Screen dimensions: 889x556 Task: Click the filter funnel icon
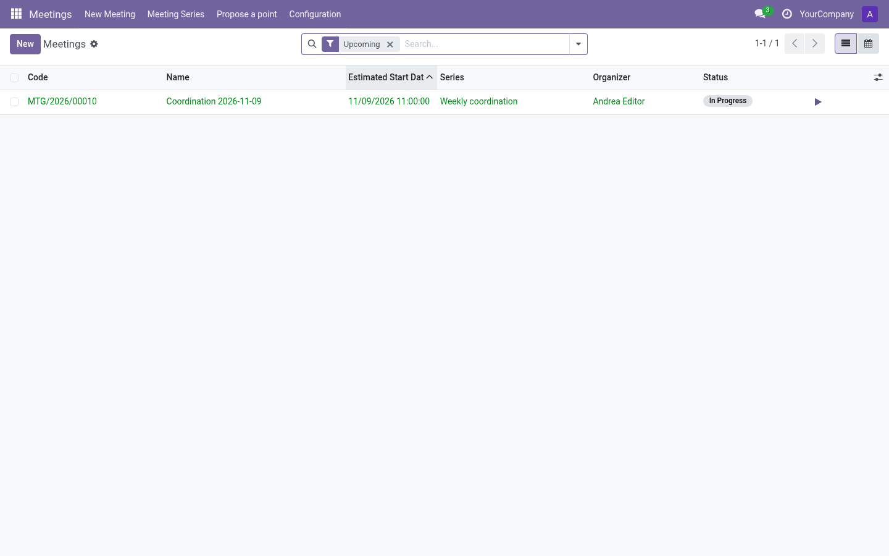point(330,44)
